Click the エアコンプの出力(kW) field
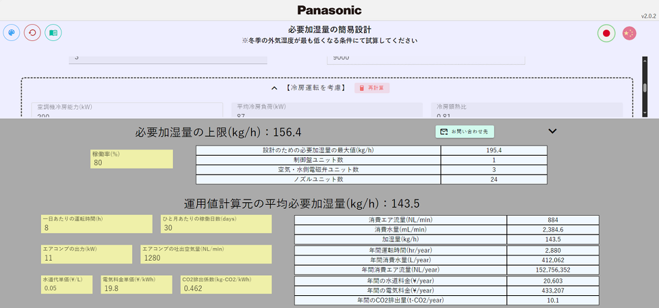This screenshot has width=659, height=308. [86, 257]
